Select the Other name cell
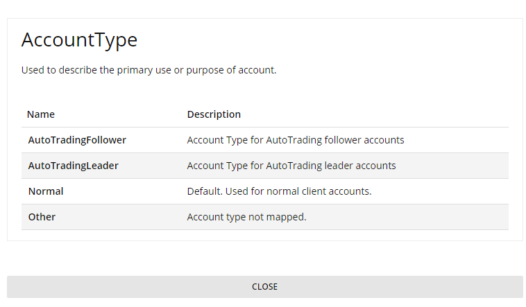The height and width of the screenshot is (307, 526). 42,217
